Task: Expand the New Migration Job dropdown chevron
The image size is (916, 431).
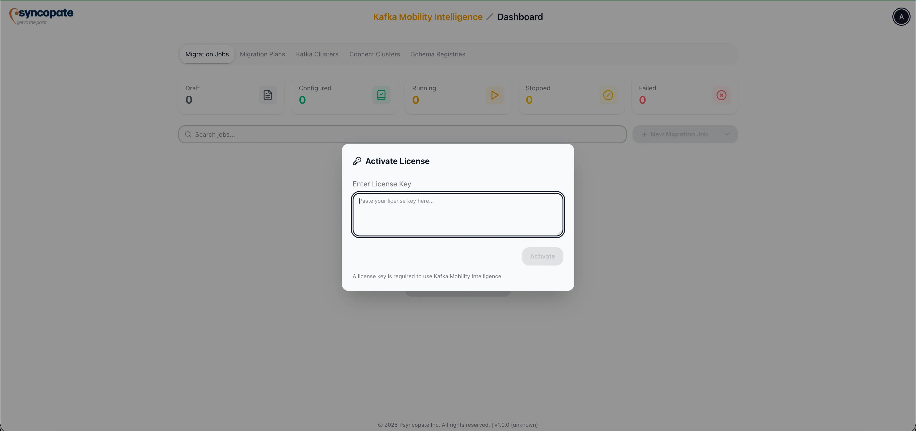Action: 727,134
